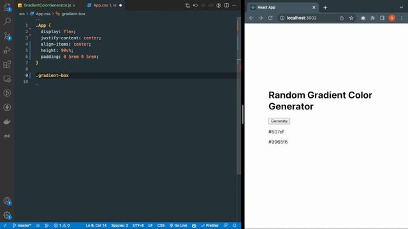This screenshot has height=229, width=408.
Task: Switch to GradientColorGenerator.js tab
Action: (47, 5)
